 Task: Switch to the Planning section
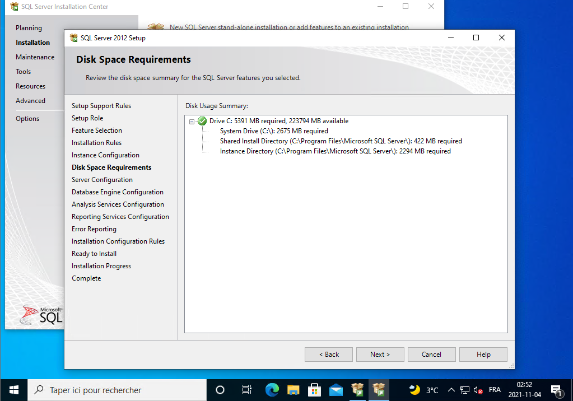[x=29, y=28]
